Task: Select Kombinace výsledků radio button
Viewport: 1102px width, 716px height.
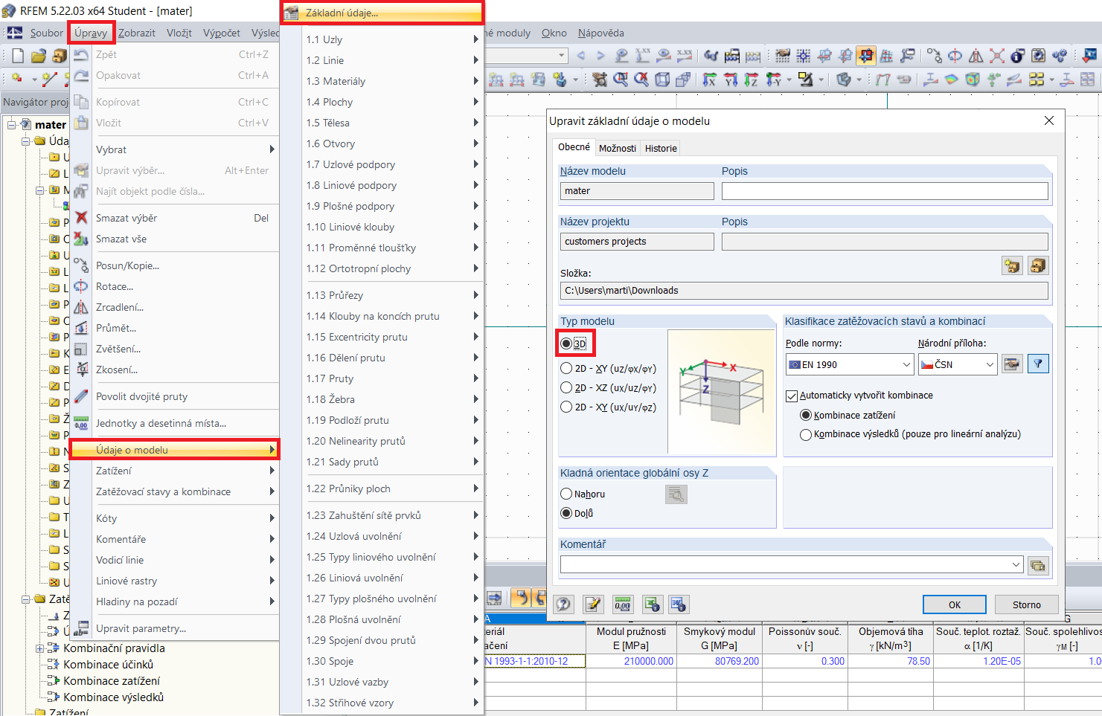Action: point(805,434)
